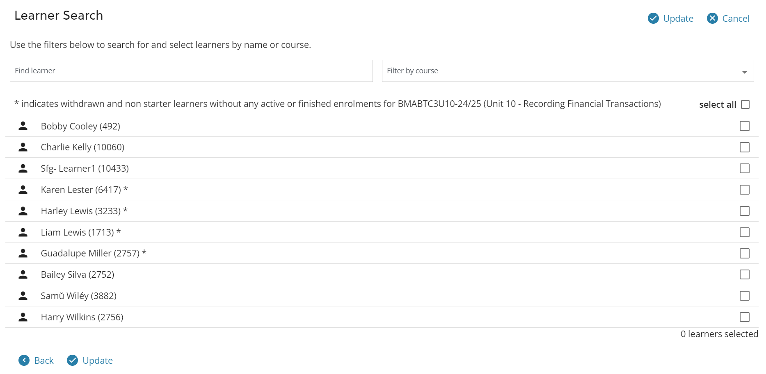This screenshot has height=374, width=766.
Task: Click the circular X icon next to Cancel
Action: pyautogui.click(x=712, y=18)
